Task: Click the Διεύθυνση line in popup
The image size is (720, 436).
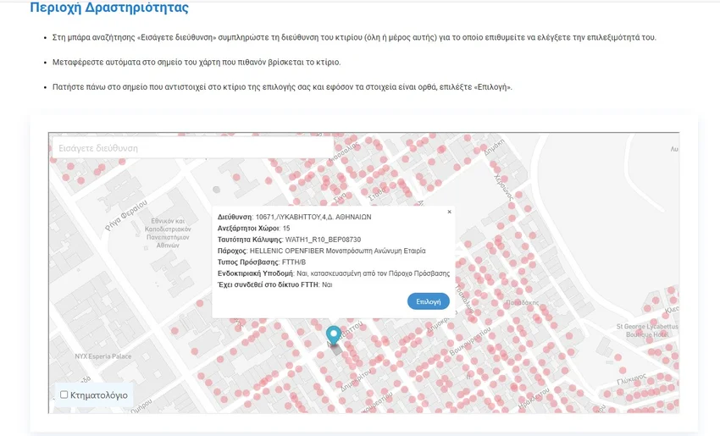Action: pos(294,218)
